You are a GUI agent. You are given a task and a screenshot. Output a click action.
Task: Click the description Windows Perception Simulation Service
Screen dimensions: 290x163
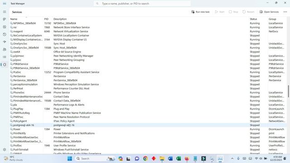(x=76, y=84)
